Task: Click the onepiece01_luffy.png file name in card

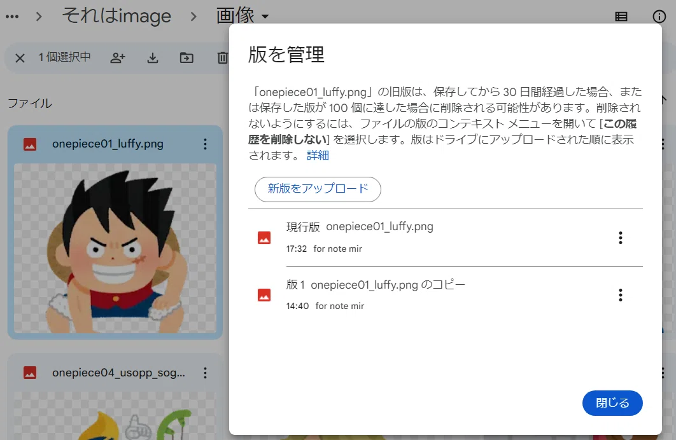Action: [108, 144]
